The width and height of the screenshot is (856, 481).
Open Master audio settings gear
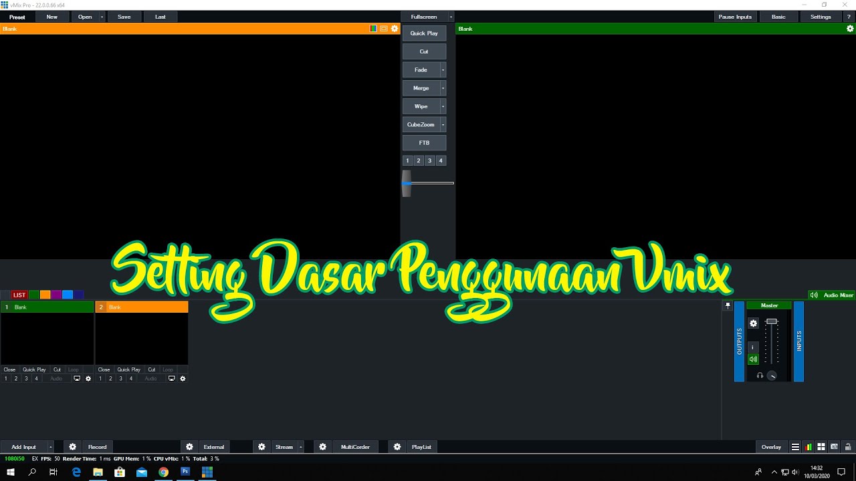pyautogui.click(x=753, y=323)
